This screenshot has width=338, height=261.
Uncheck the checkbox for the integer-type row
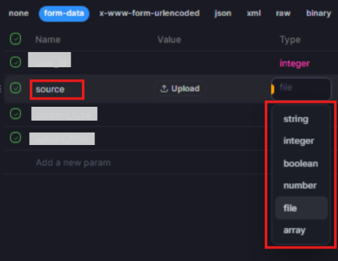tap(15, 62)
